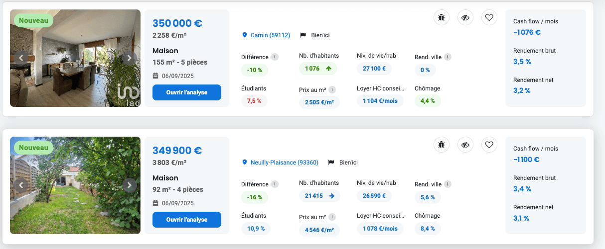Show next photo of Carnin house
605x249 pixels.
pyautogui.click(x=129, y=58)
